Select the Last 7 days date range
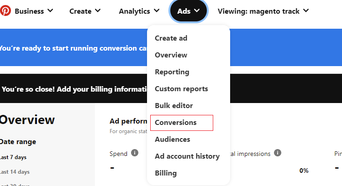The width and height of the screenshot is (342, 186). (13, 157)
